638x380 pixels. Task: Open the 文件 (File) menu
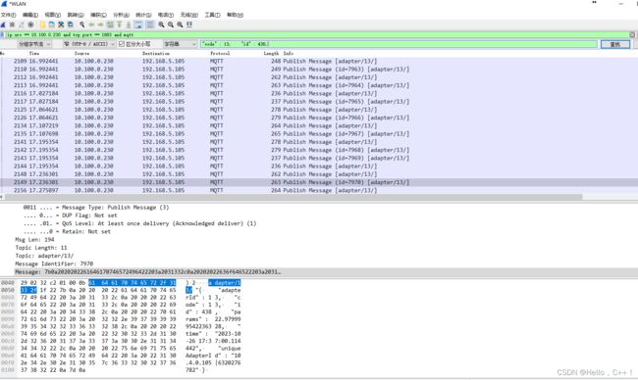[x=8, y=15]
